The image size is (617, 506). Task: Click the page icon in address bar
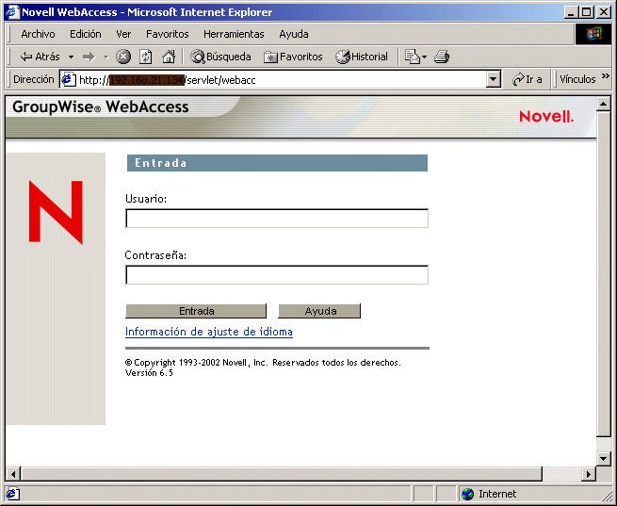69,79
